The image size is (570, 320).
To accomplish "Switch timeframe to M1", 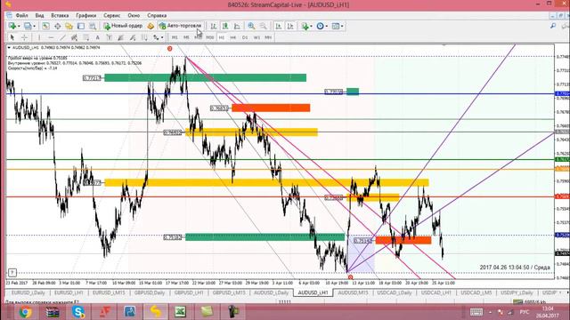I will [x=175, y=37].
